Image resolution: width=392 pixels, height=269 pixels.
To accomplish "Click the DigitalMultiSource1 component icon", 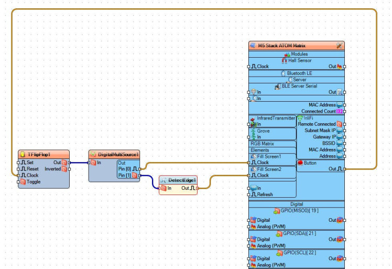I will pos(93,154).
